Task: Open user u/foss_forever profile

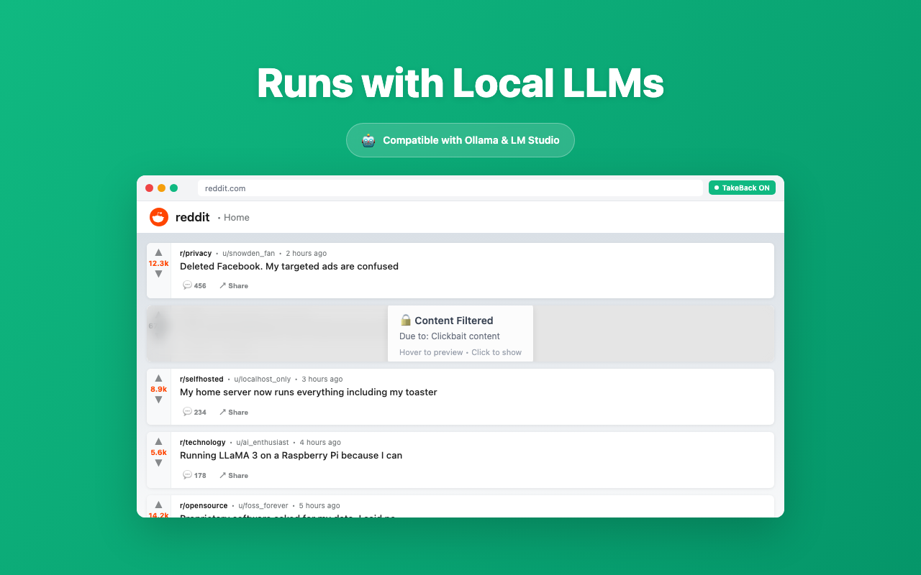Action: point(263,505)
